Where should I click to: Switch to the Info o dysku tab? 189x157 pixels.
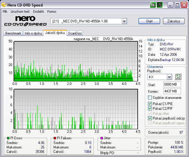(x=33, y=33)
